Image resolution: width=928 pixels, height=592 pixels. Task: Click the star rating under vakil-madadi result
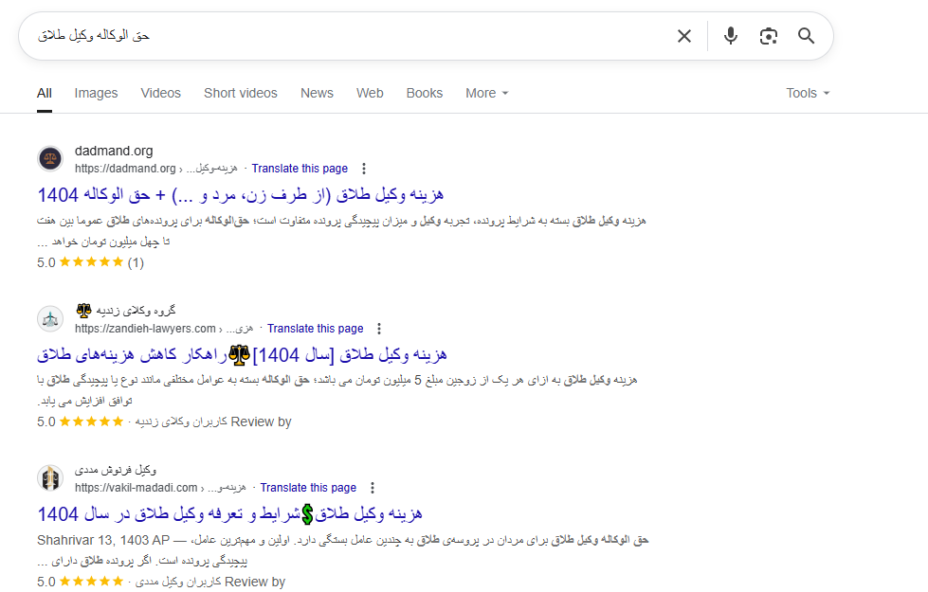pyautogui.click(x=80, y=582)
